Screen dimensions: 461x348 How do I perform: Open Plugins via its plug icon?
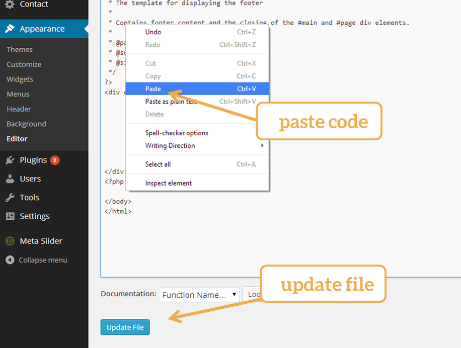[x=11, y=160]
